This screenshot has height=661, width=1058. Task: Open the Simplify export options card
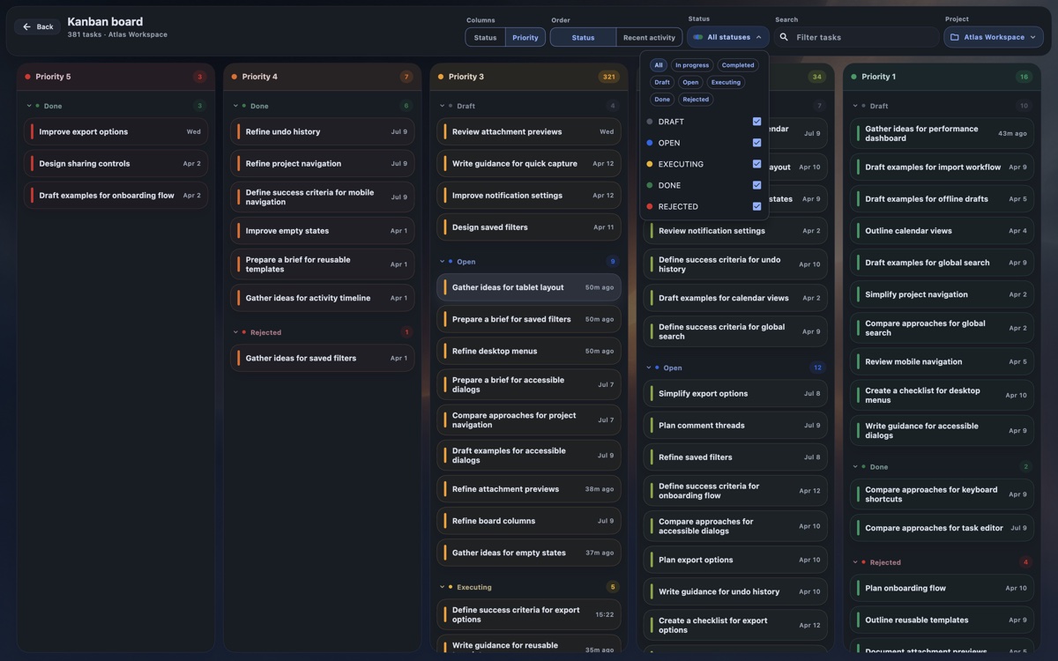coord(735,394)
